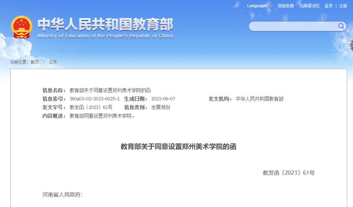Click the national emblem logo

coord(22,27)
